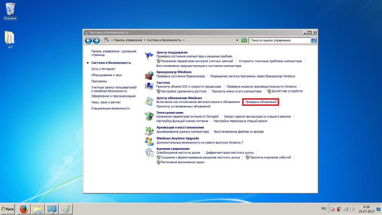Click Диспетчер устройств link

(287, 91)
